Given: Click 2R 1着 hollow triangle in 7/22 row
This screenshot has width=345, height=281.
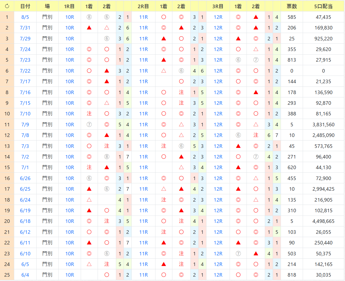Looking at the screenshot, I should [164, 71].
